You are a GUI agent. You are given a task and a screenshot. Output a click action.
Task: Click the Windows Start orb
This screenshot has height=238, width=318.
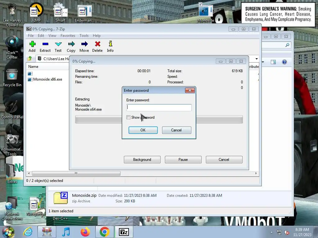click(x=8, y=232)
